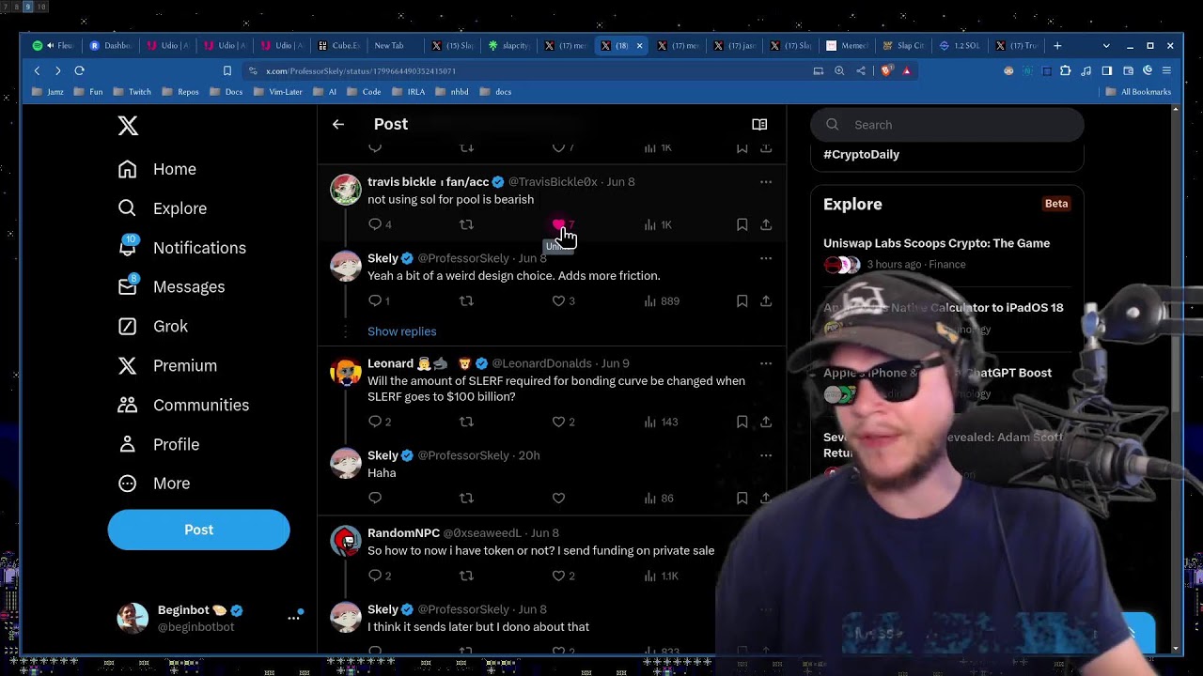Open travis bickle's profile avatar
Image resolution: width=1203 pixels, height=676 pixels.
point(345,190)
